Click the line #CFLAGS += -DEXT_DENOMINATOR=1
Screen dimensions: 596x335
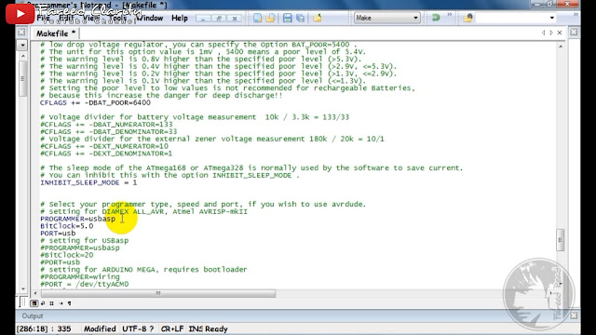point(106,154)
